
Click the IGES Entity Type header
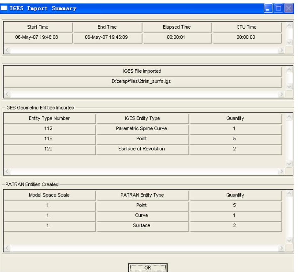(x=142, y=118)
